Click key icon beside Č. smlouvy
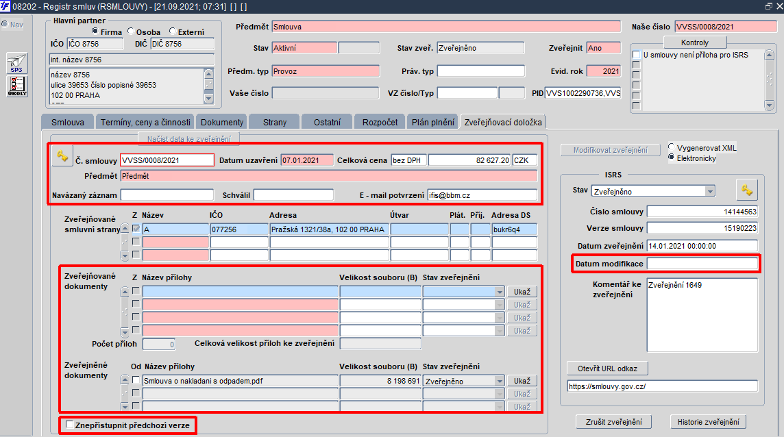Image resolution: width=784 pixels, height=437 pixels. coord(62,157)
